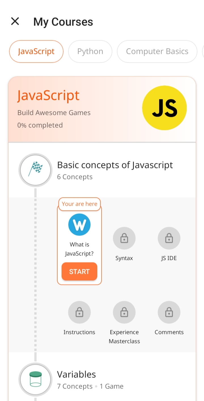Tap the locked Comments lesson icon
This screenshot has width=204, height=401.
[169, 312]
